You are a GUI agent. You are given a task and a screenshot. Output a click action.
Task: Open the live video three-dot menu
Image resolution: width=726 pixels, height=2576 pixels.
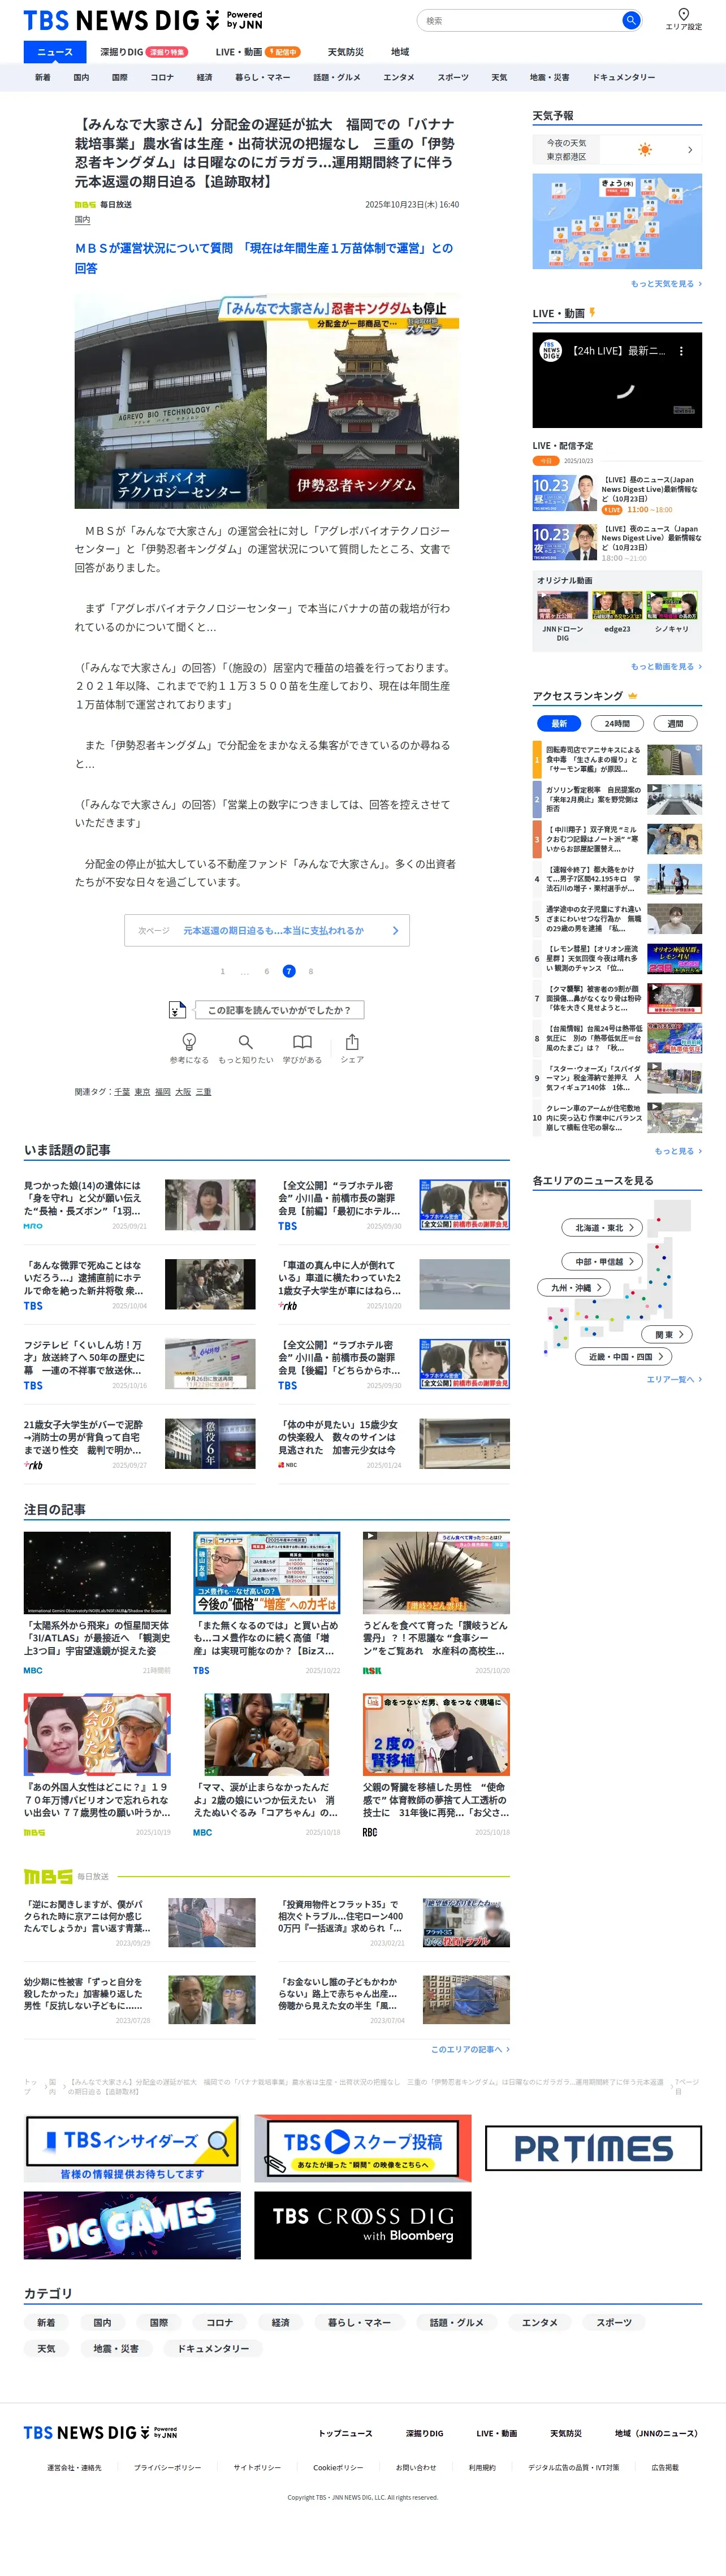(x=681, y=351)
